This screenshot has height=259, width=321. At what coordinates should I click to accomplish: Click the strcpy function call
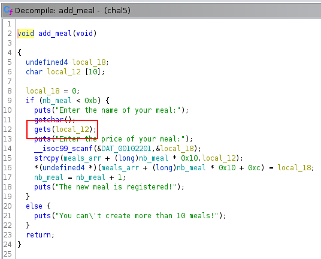pyautogui.click(x=47, y=158)
